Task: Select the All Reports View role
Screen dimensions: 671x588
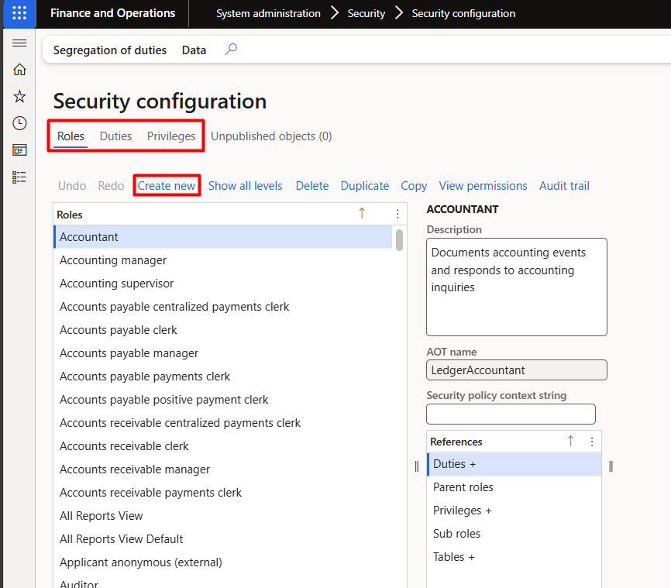Action: point(223,516)
